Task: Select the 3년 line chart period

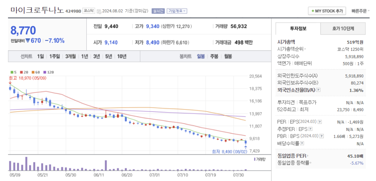Action: [x=97, y=56]
